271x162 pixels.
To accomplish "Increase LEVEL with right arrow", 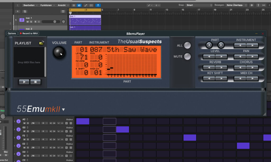I will tap(221, 56).
